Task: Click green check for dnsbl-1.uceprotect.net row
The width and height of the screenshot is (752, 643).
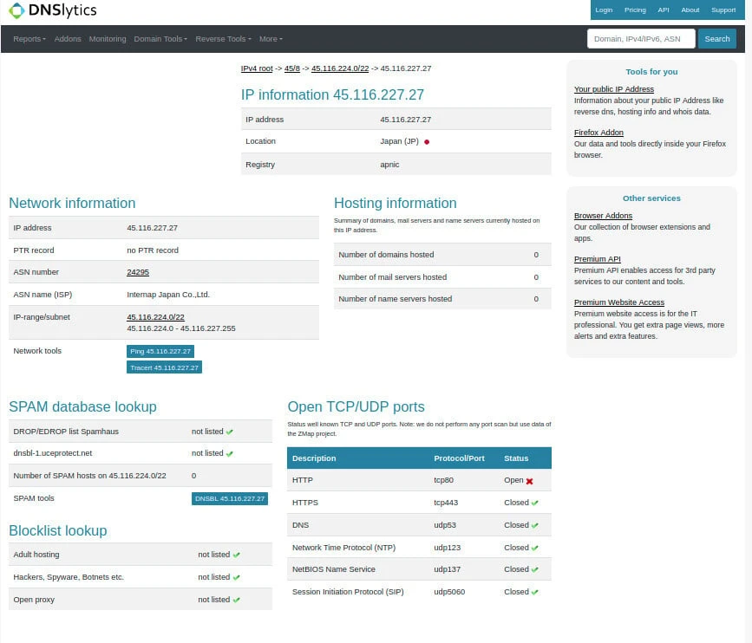Action: (x=230, y=453)
